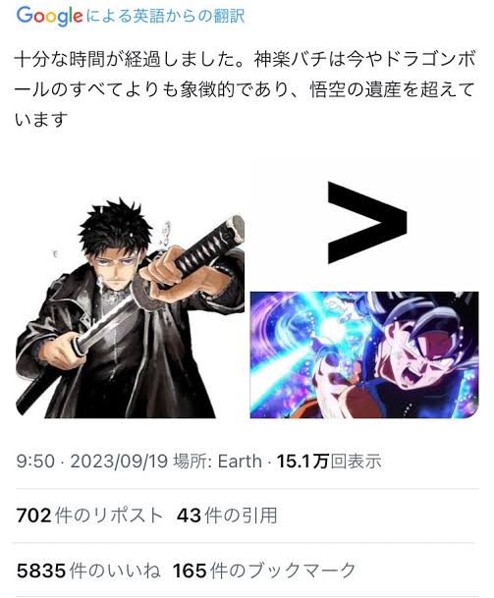
Task: Click the Google logo in translation header
Action: [49, 16]
